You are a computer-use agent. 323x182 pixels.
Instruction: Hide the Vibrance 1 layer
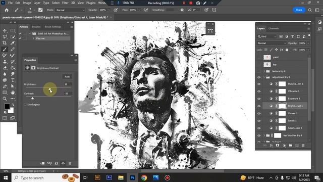tap(259, 91)
